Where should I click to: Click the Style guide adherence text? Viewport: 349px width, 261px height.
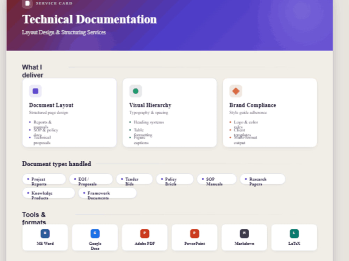tap(248, 112)
